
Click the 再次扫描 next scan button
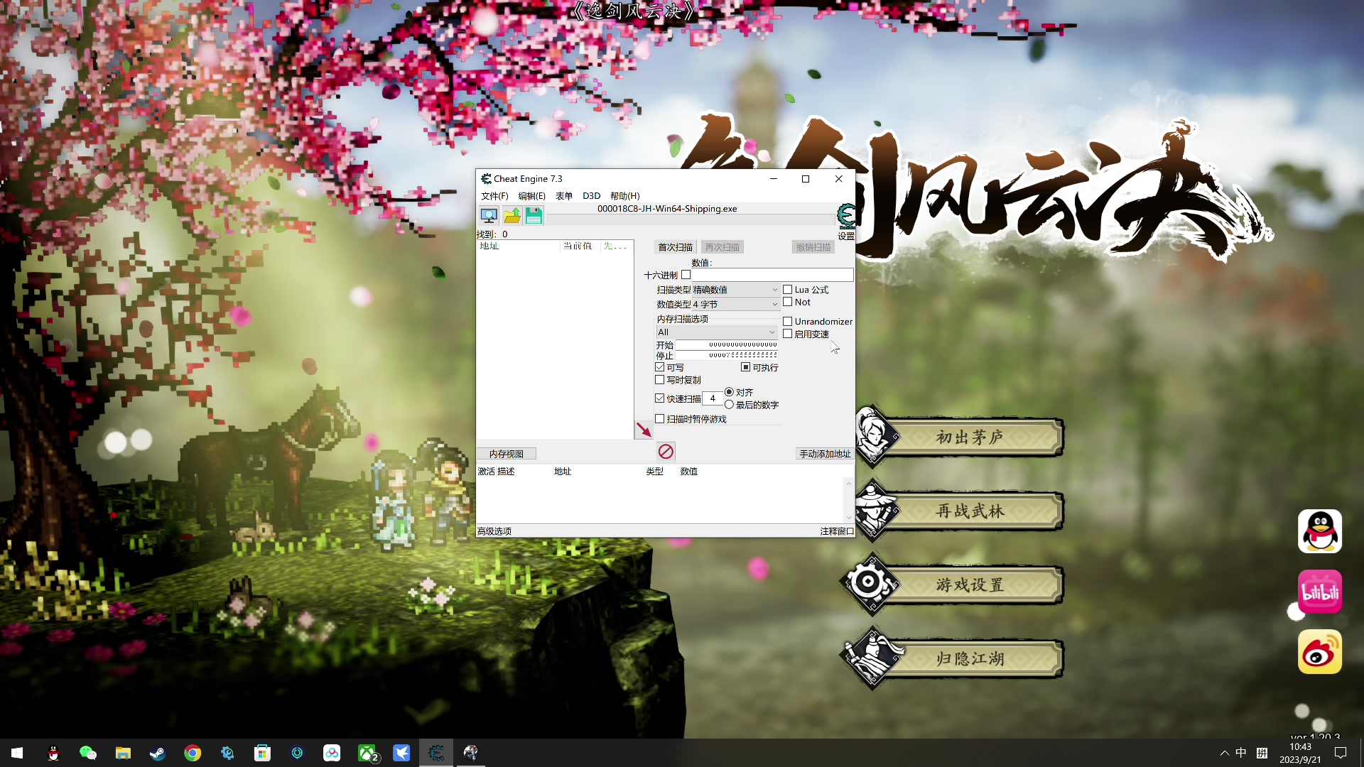[x=722, y=247]
